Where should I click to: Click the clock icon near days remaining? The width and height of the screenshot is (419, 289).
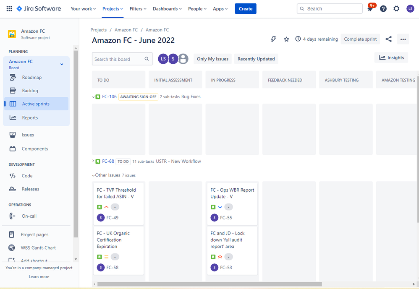point(298,39)
